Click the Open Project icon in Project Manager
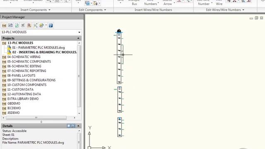265x149 pixels. (x=4, y=26)
